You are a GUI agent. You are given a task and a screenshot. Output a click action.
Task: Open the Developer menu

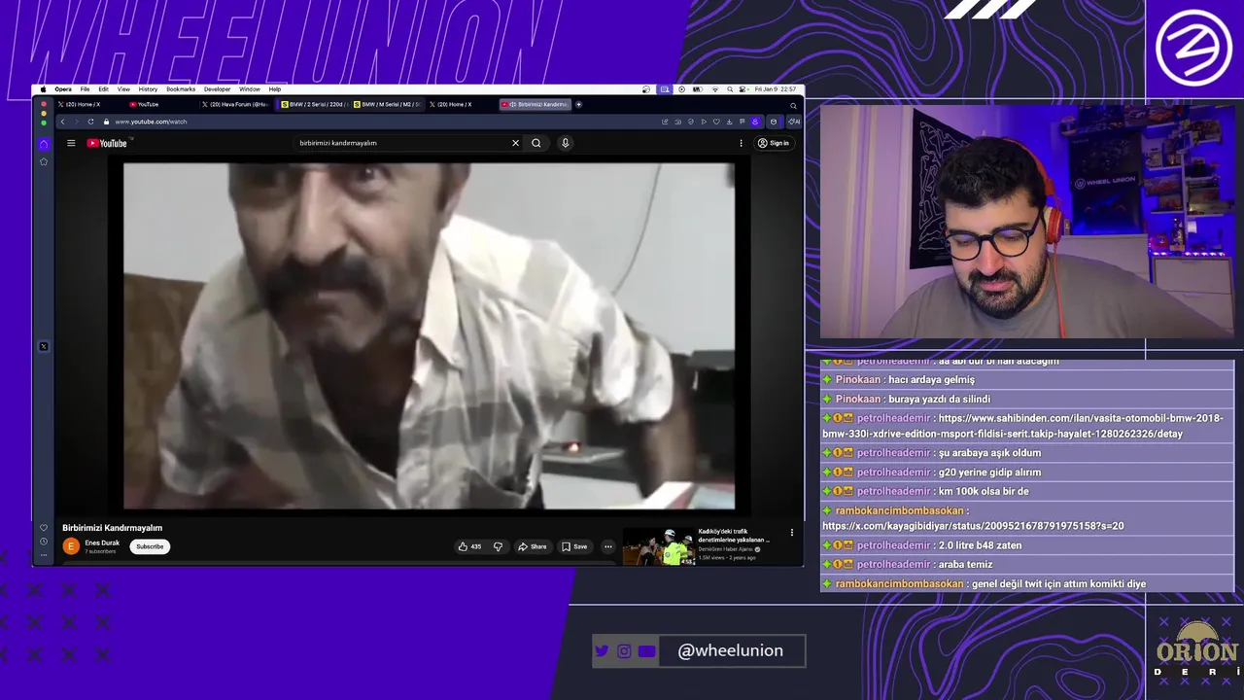(217, 89)
